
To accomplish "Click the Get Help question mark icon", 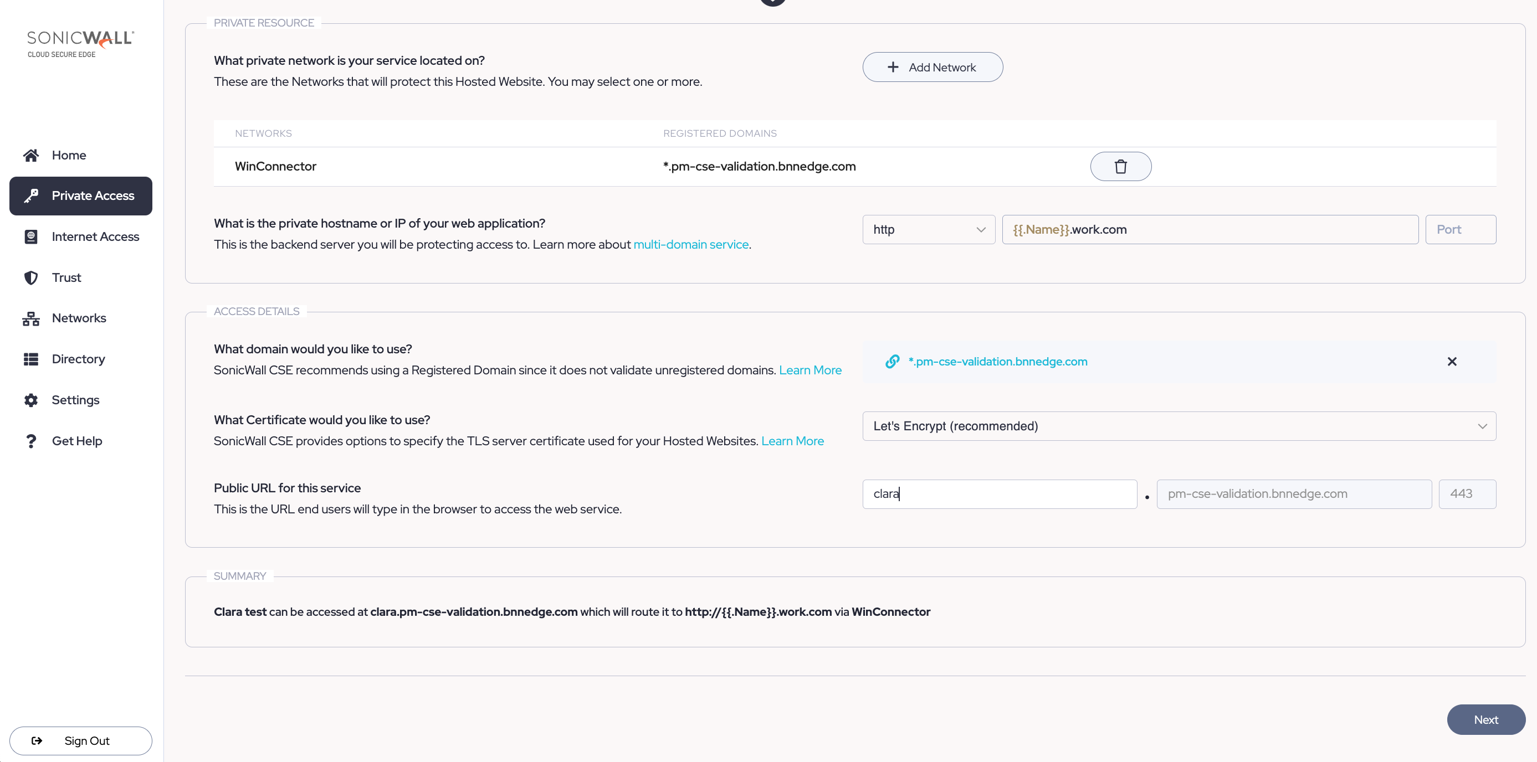I will [31, 441].
